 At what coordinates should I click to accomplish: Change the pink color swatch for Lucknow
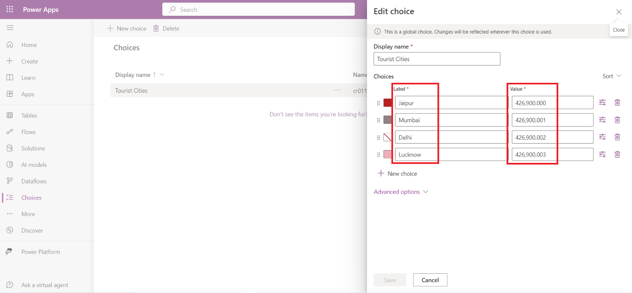click(x=387, y=154)
